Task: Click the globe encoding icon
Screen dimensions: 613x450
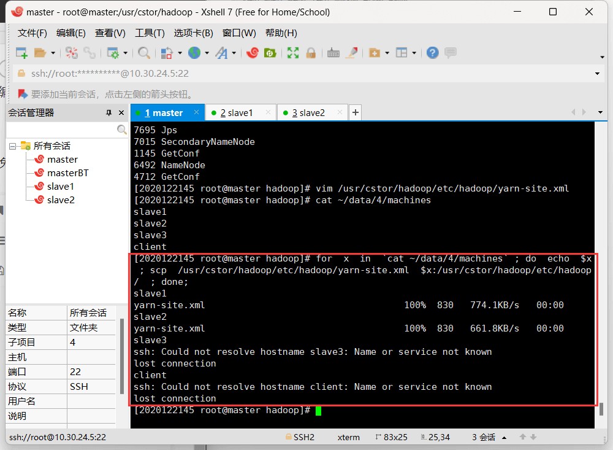Action: pyautogui.click(x=194, y=53)
